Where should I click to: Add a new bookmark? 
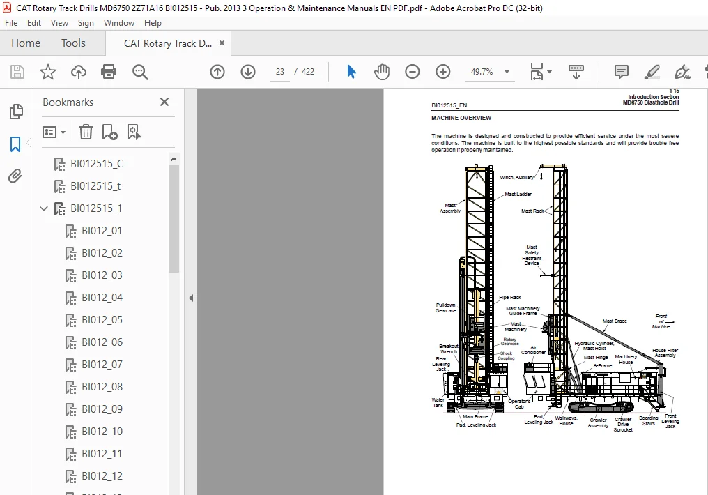click(x=109, y=132)
